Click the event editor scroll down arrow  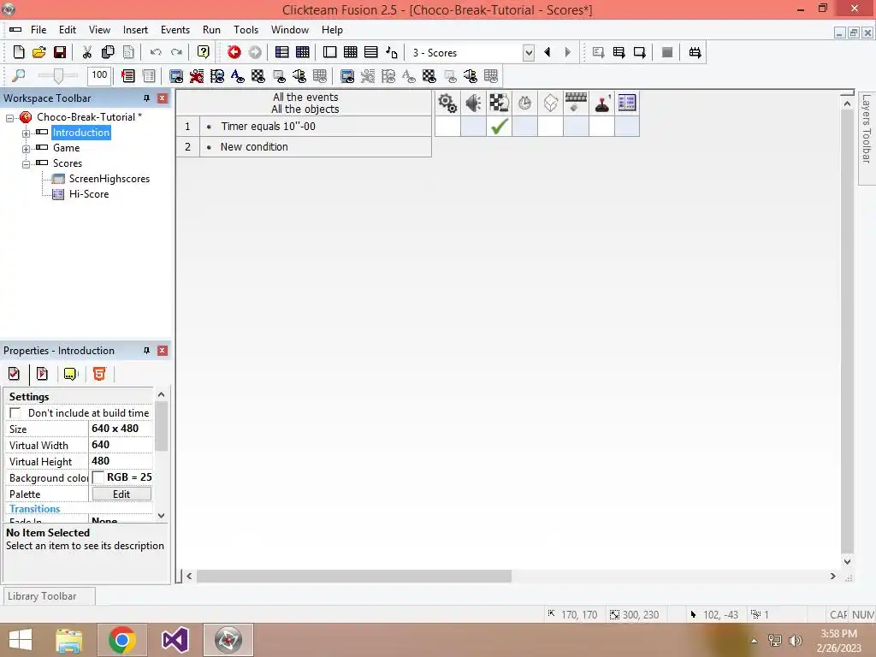[848, 561]
